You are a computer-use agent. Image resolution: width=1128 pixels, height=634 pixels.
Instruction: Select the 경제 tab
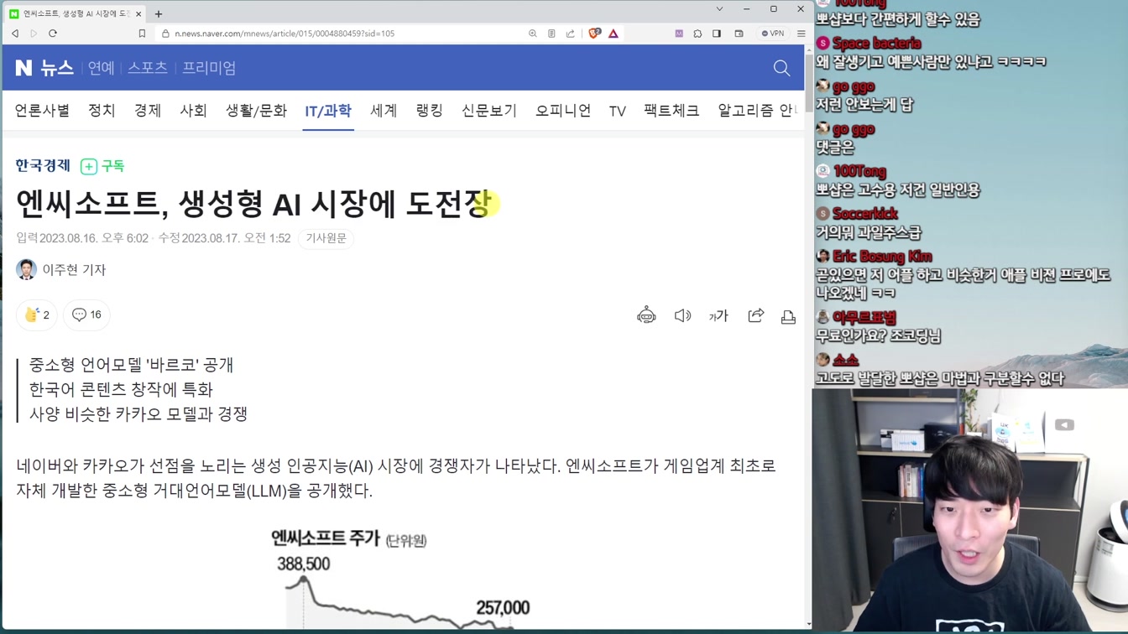(148, 111)
